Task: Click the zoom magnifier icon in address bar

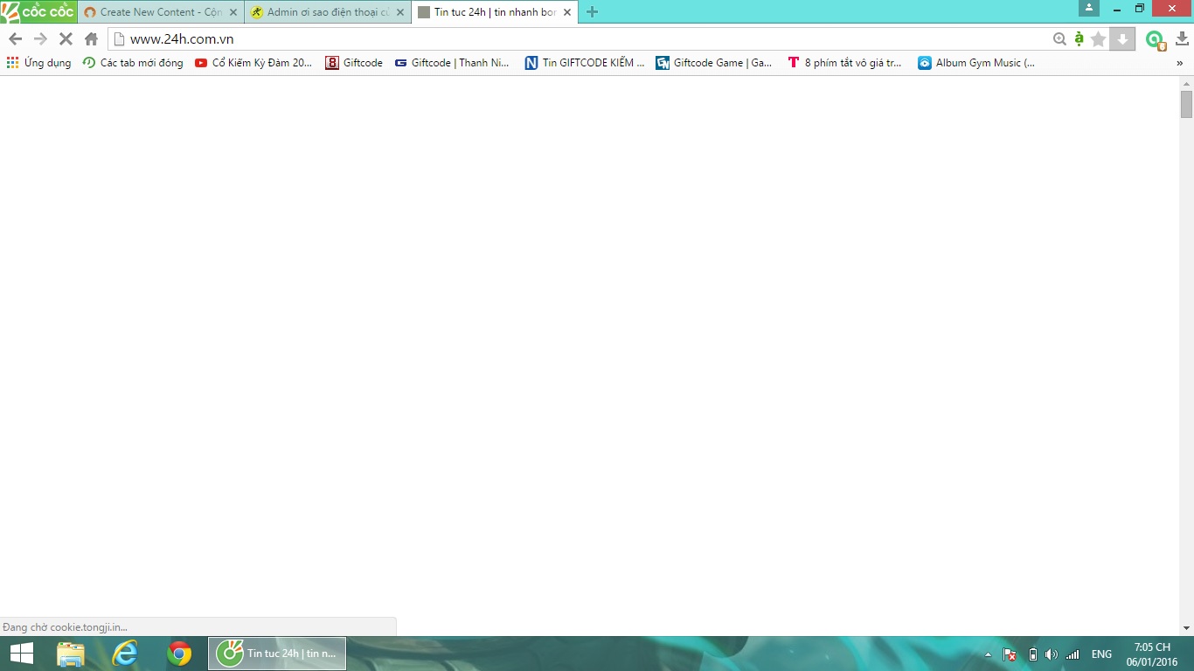Action: (1059, 38)
